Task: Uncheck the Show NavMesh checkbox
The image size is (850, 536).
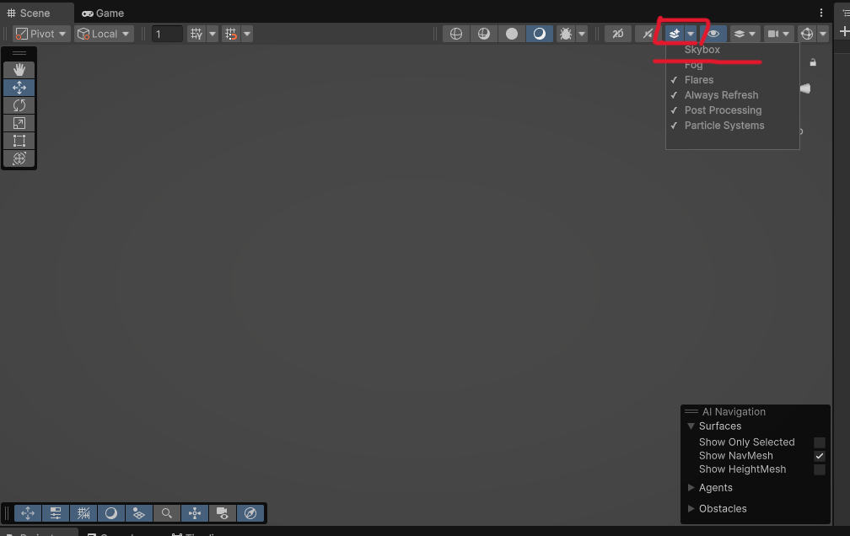Action: click(819, 456)
